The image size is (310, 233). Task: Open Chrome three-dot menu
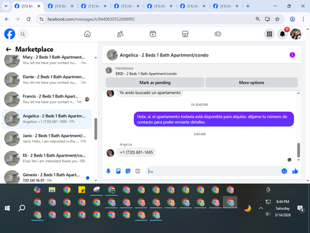pos(303,19)
